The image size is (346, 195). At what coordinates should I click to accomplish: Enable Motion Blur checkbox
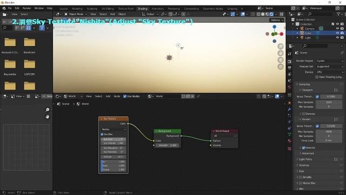[301, 183]
